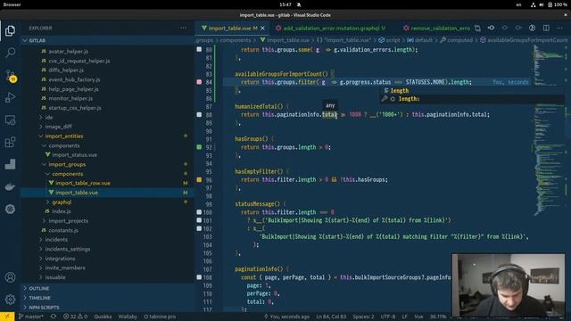Click Quokka in status bar

[103, 317]
